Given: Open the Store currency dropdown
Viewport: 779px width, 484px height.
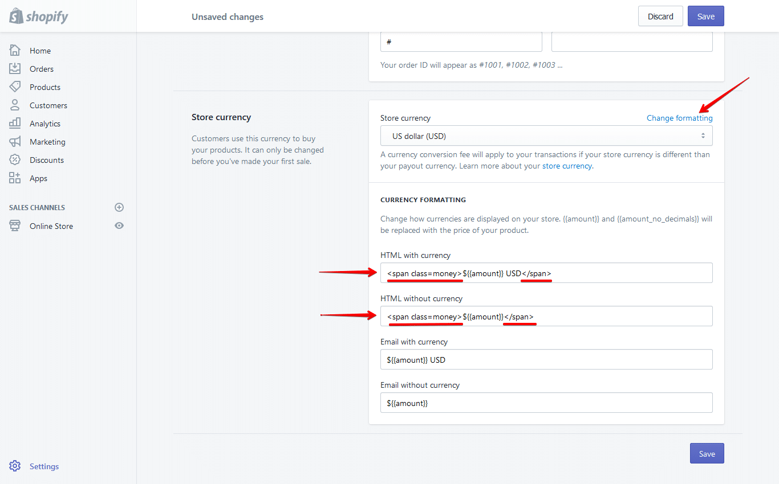Looking at the screenshot, I should point(546,136).
